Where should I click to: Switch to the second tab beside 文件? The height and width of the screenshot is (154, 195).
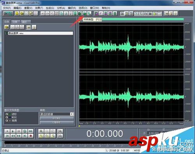[16, 22]
